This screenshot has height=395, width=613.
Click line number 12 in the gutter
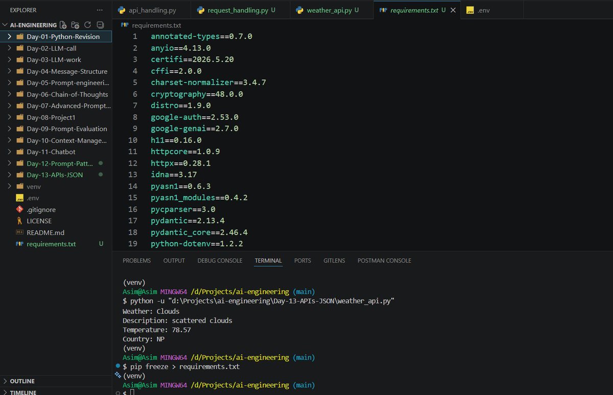click(133, 163)
